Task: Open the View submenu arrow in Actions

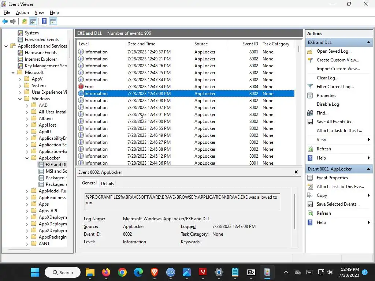Action: click(x=368, y=139)
